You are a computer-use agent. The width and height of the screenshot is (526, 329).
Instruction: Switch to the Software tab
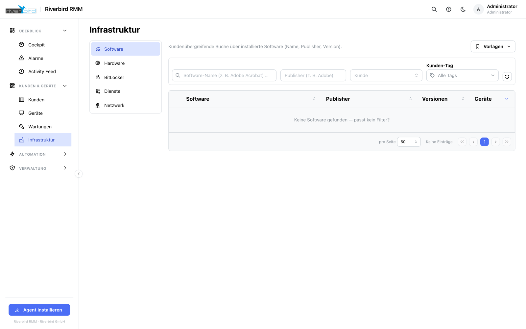coord(126,49)
